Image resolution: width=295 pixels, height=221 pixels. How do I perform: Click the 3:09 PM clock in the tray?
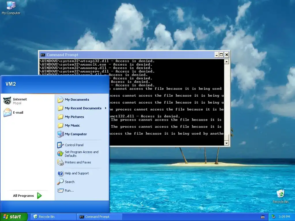(x=284, y=217)
